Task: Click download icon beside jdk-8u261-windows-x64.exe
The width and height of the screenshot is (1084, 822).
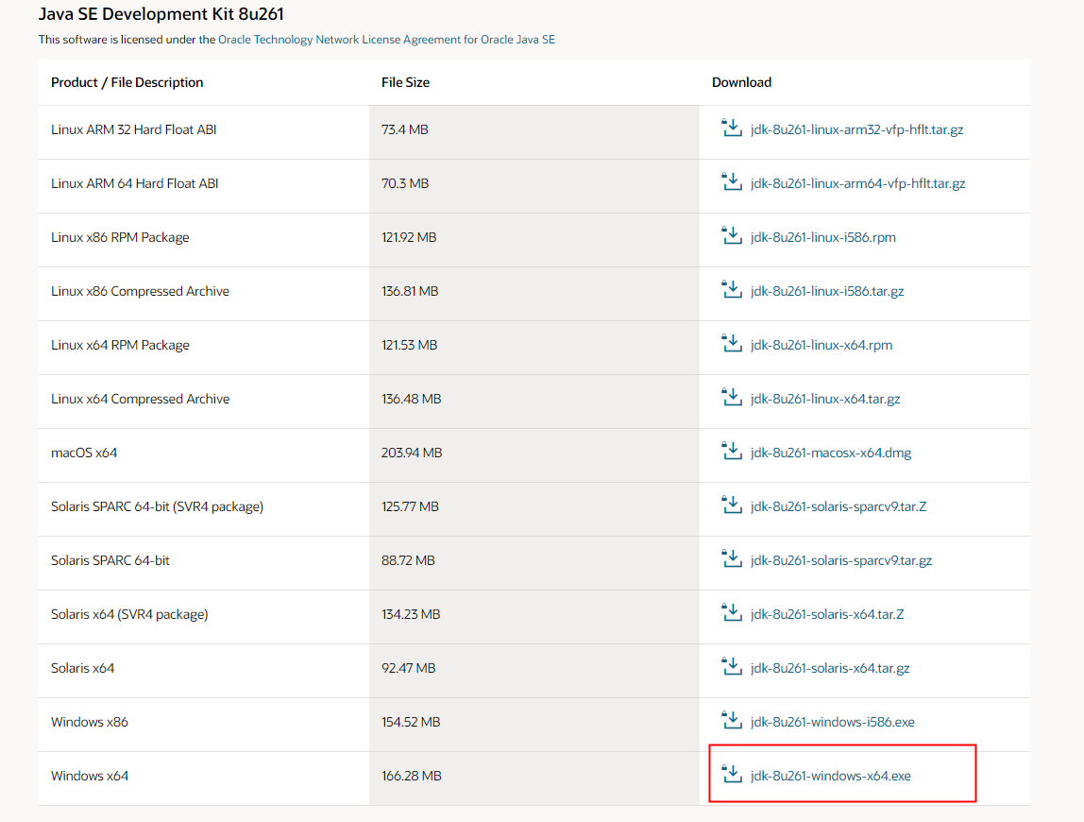Action: tap(732, 775)
